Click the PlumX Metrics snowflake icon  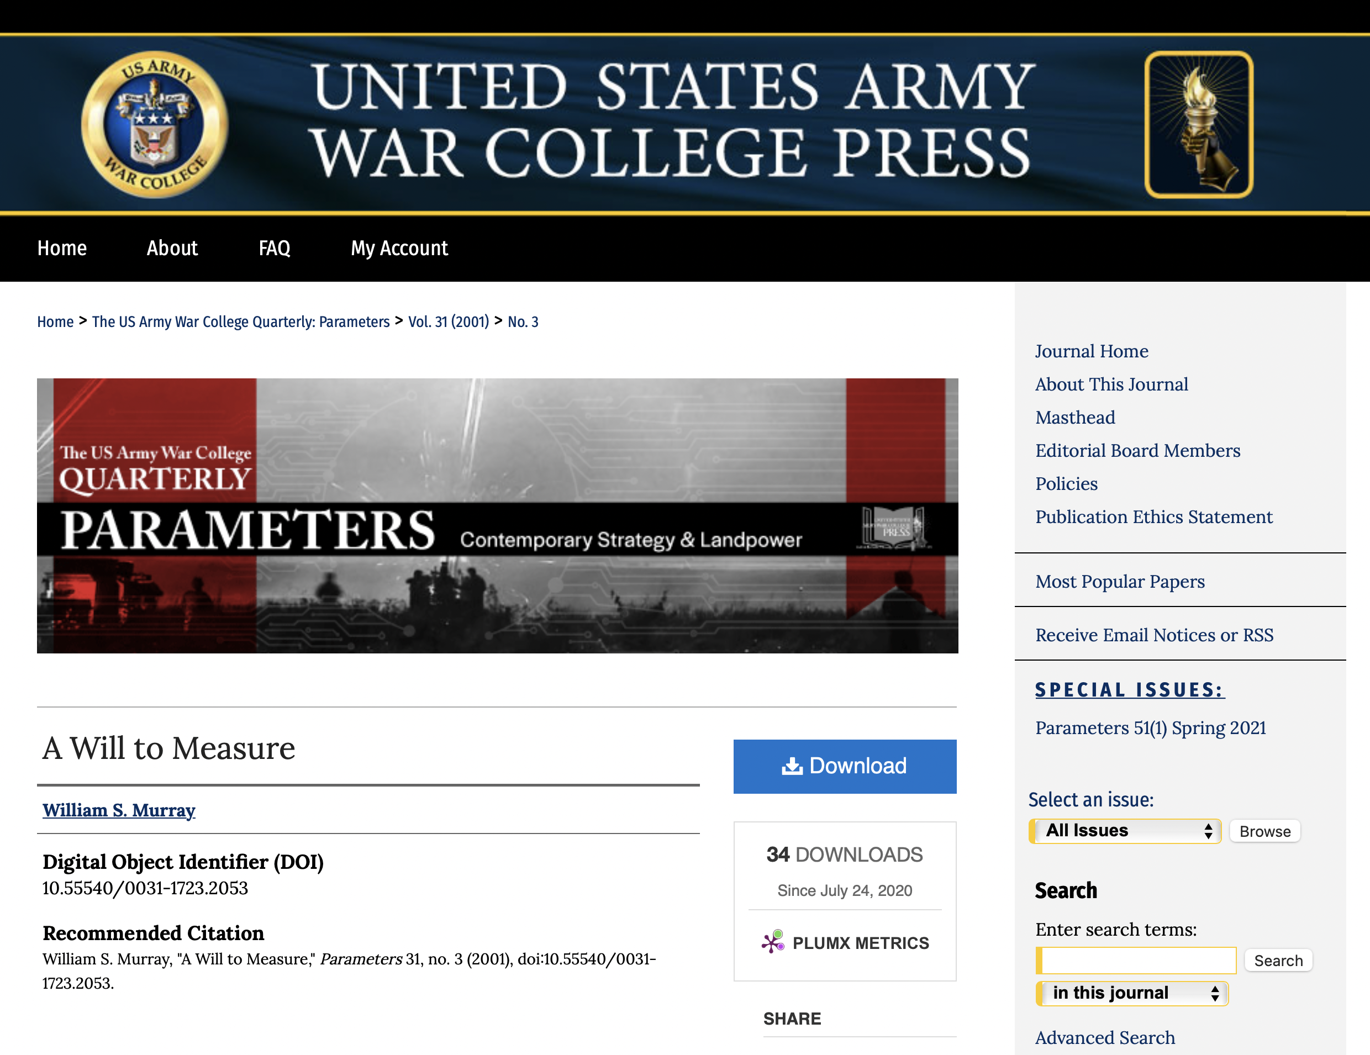(773, 941)
